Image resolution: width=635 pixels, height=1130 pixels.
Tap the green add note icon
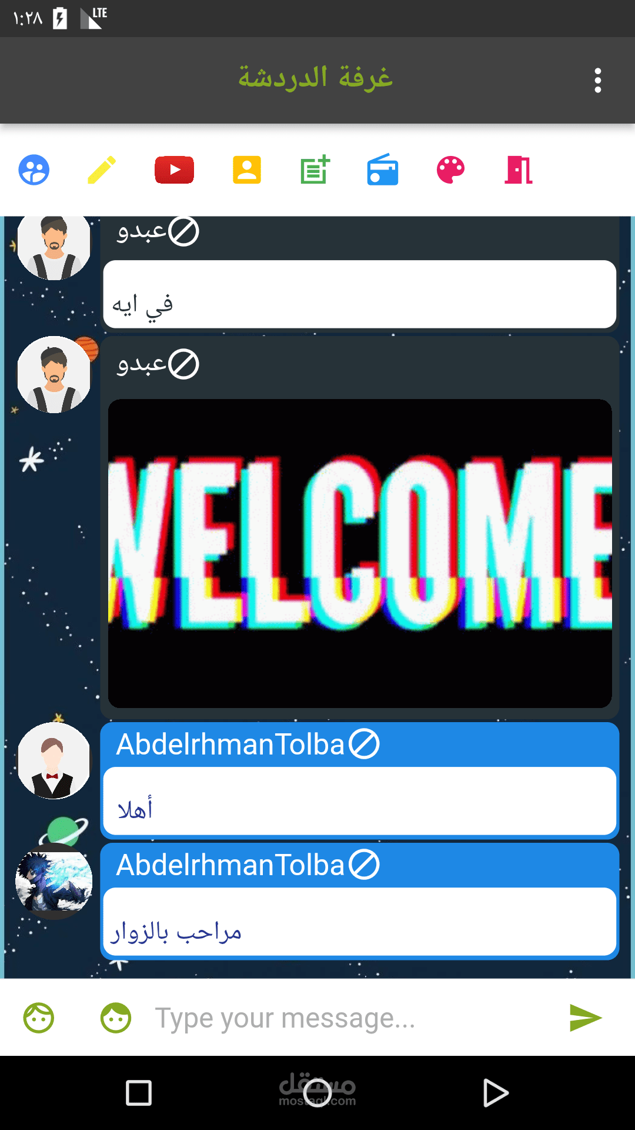(315, 170)
